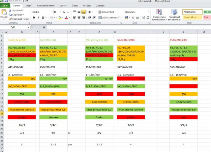Select cell with Speedtec 200C
Viewport: 211px width, 152px height.
click(131, 40)
